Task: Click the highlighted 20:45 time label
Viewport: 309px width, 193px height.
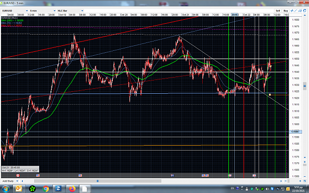Action: pyautogui.click(x=235, y=15)
